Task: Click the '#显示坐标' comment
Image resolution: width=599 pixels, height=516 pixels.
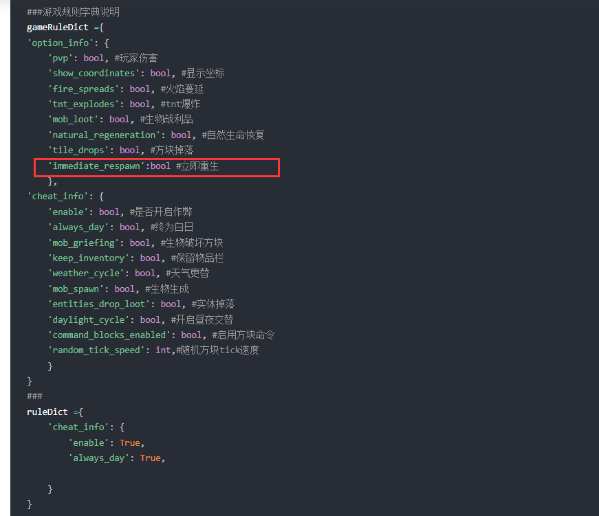Action: coord(203,74)
